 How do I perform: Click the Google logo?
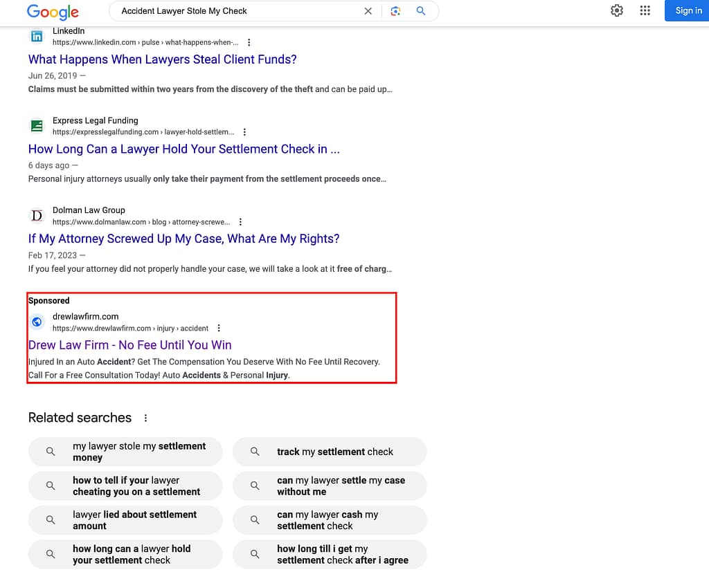[x=53, y=12]
